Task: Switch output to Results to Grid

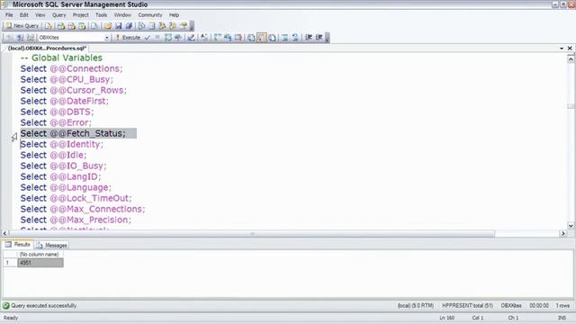Action: (x=262, y=38)
